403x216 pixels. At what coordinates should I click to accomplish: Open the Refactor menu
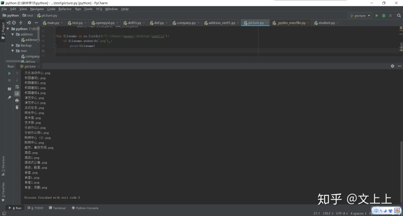pyautogui.click(x=65, y=9)
